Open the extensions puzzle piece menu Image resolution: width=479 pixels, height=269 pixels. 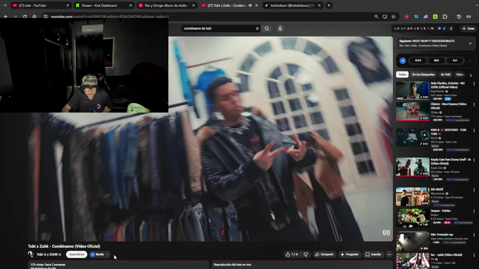(x=445, y=16)
